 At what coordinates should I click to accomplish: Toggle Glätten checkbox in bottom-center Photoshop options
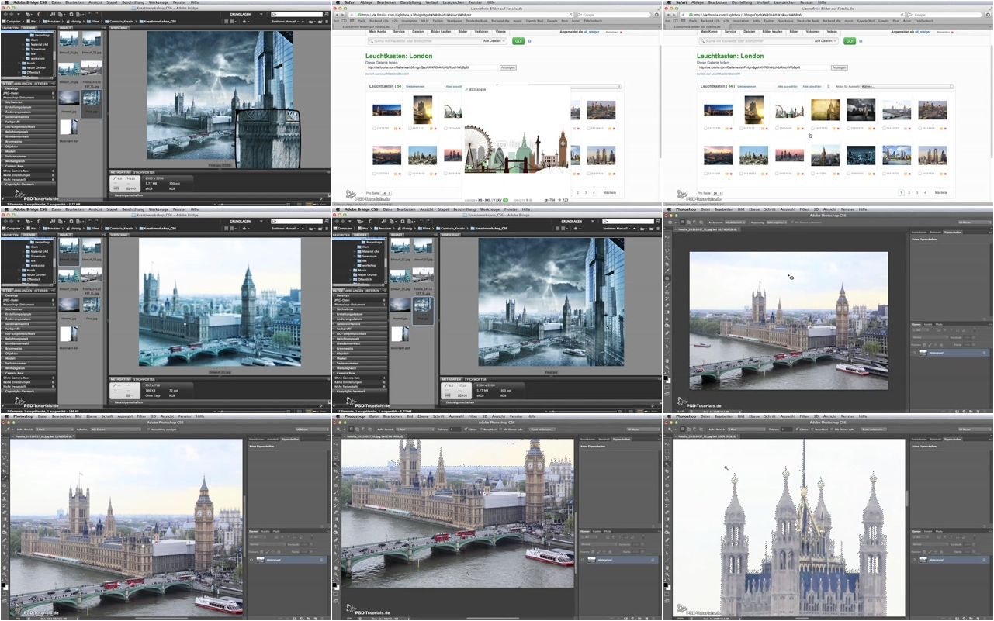pos(466,430)
